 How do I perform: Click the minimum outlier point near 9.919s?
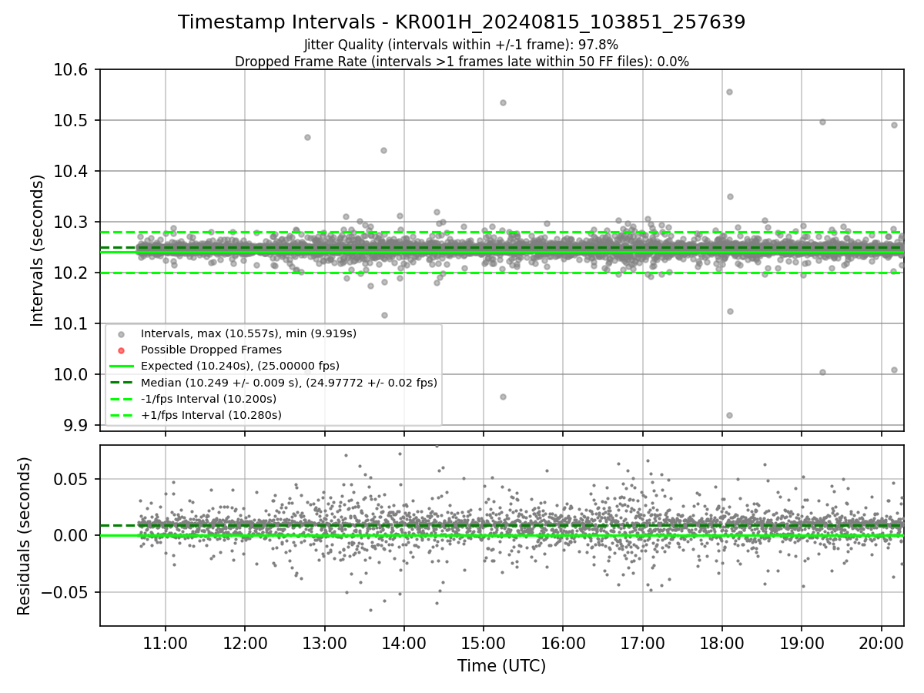tap(729, 415)
